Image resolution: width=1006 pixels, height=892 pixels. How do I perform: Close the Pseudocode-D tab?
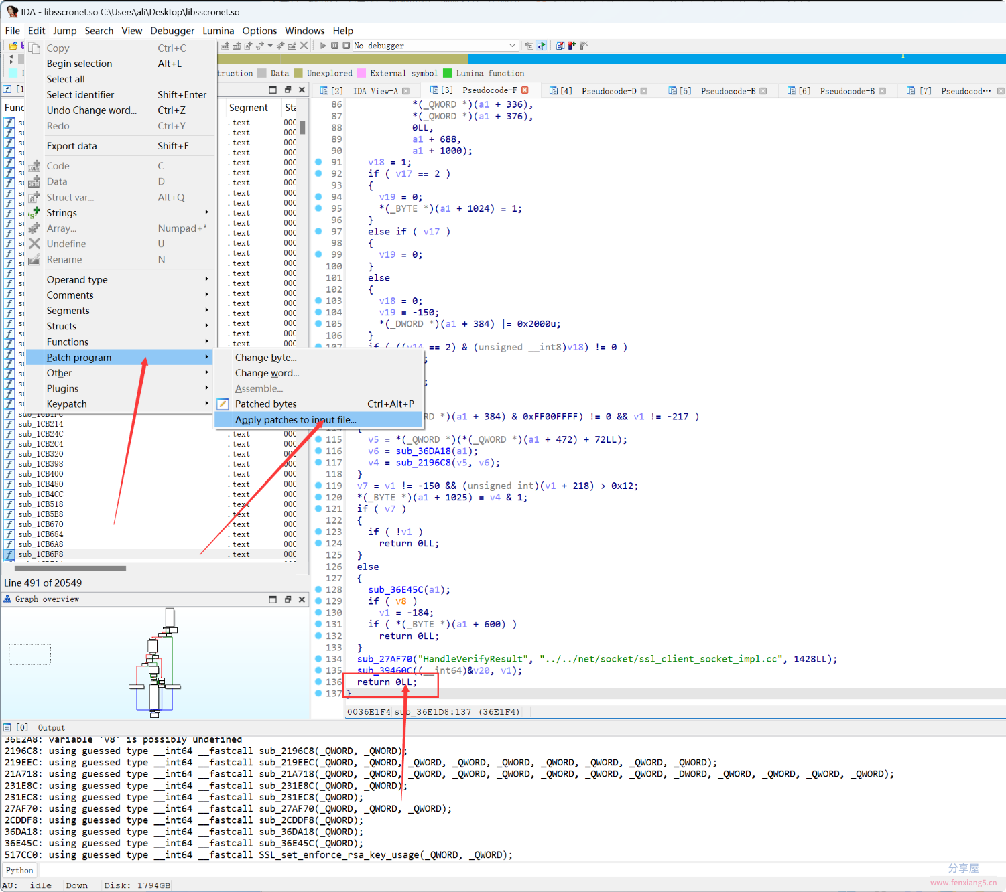click(644, 91)
